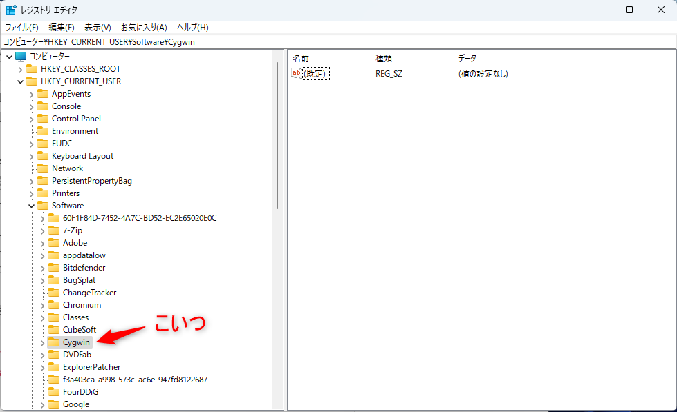Image resolution: width=677 pixels, height=412 pixels.
Task: Click the Bitdefender key folder icon
Action: pos(53,268)
